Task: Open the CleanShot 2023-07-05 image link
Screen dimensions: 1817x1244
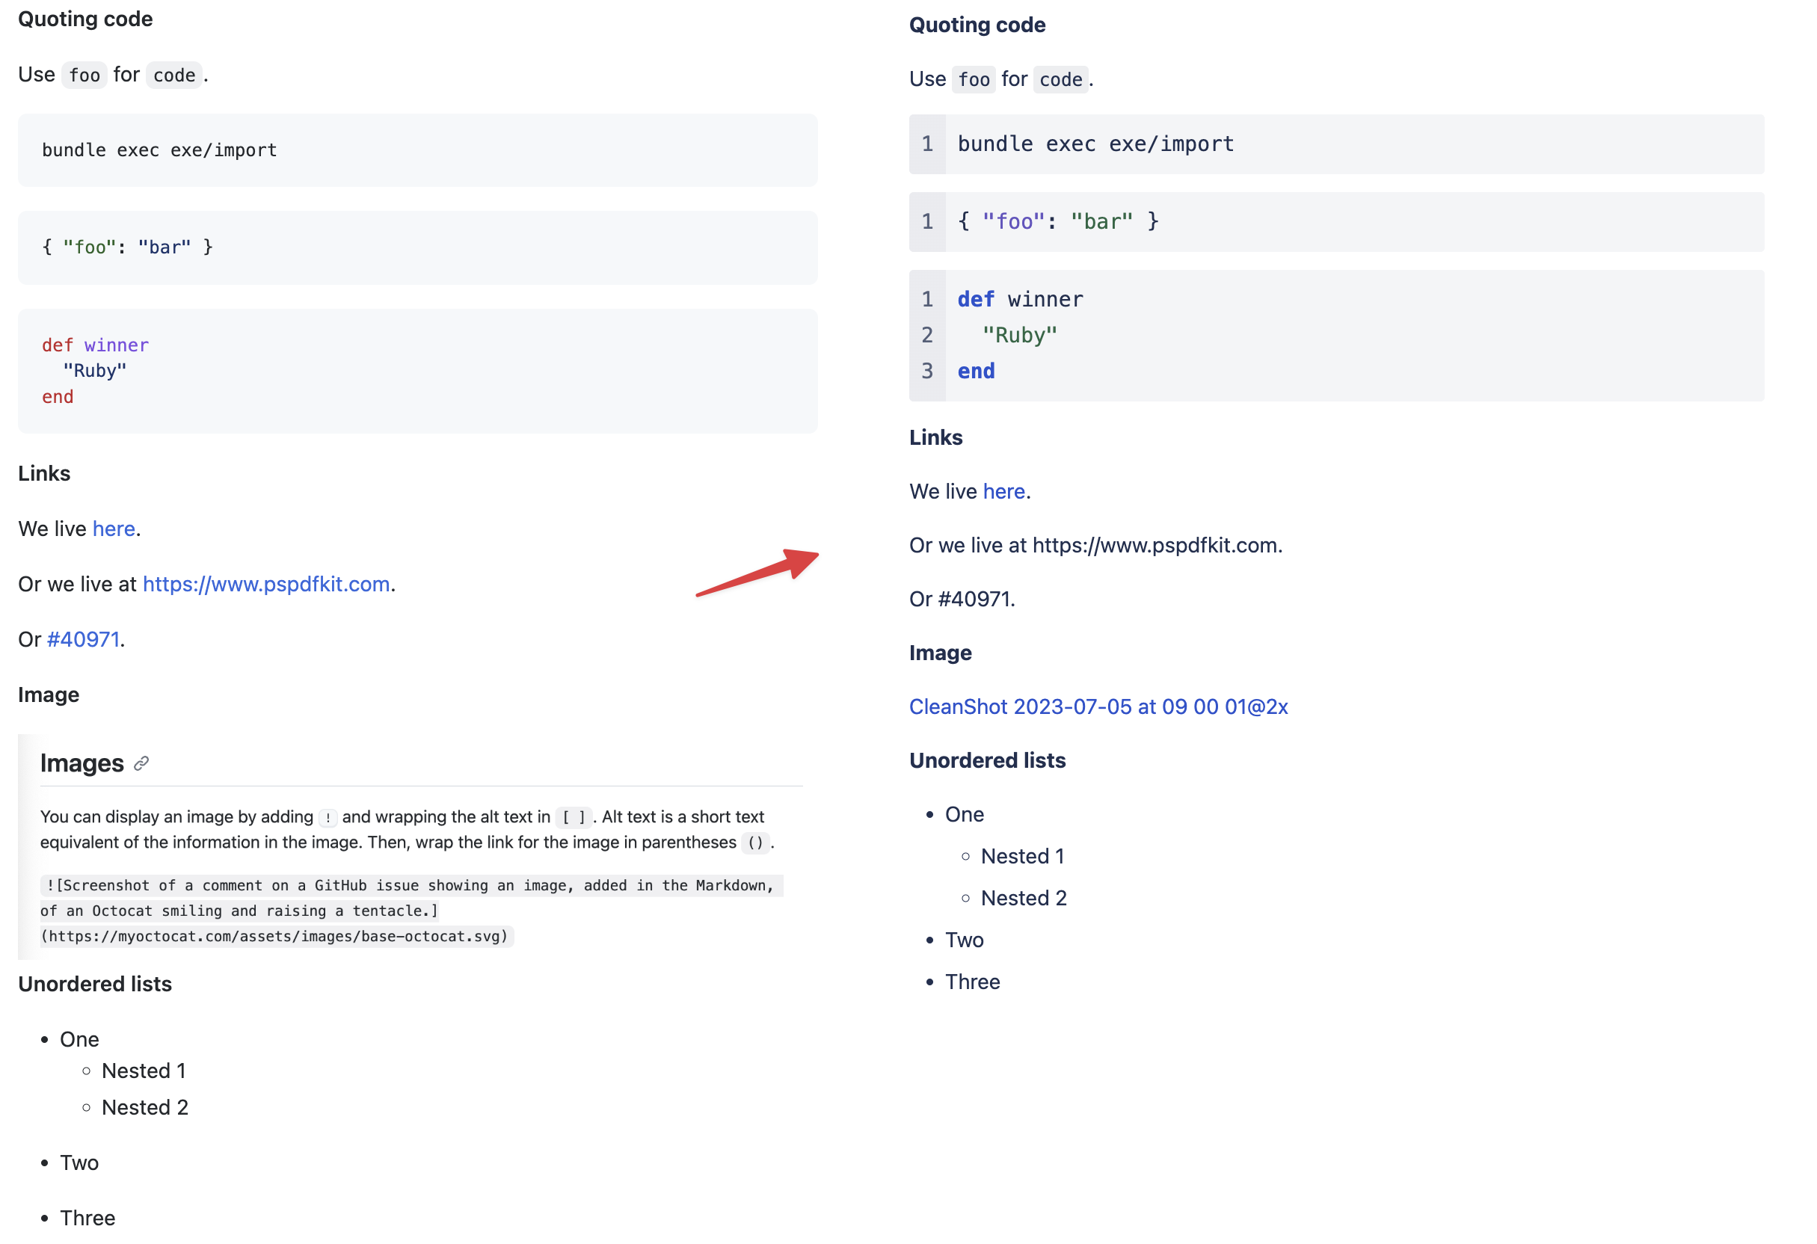Action: tap(1098, 706)
